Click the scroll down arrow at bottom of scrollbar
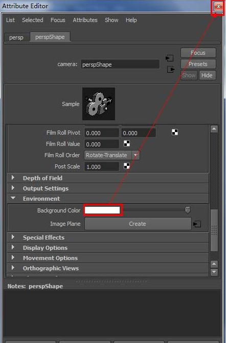 coord(214,272)
